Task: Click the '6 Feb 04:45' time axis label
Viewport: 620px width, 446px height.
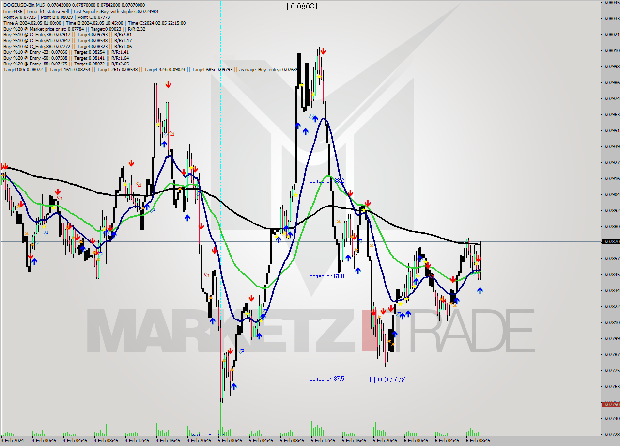Action: (x=447, y=441)
